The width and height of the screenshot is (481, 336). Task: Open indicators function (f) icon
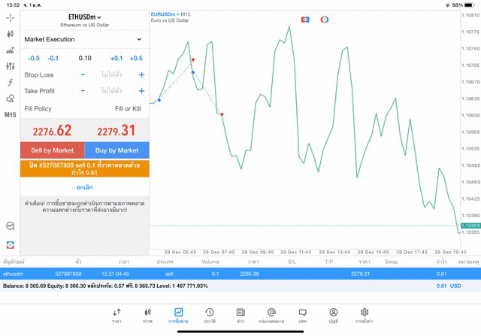point(10,82)
